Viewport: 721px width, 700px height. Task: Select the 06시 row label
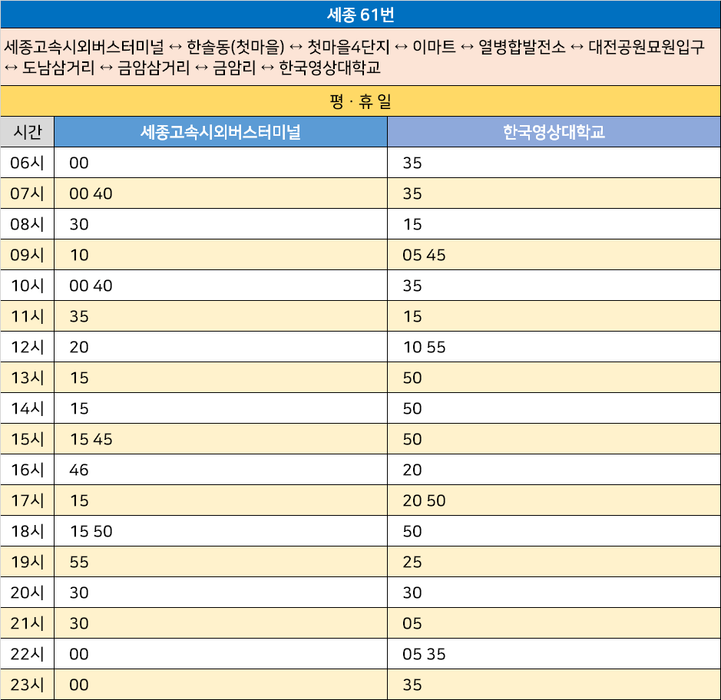click(x=28, y=163)
